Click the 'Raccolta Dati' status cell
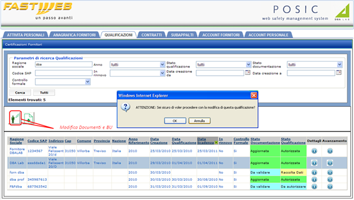The height and width of the screenshot is (200, 354). [293, 172]
